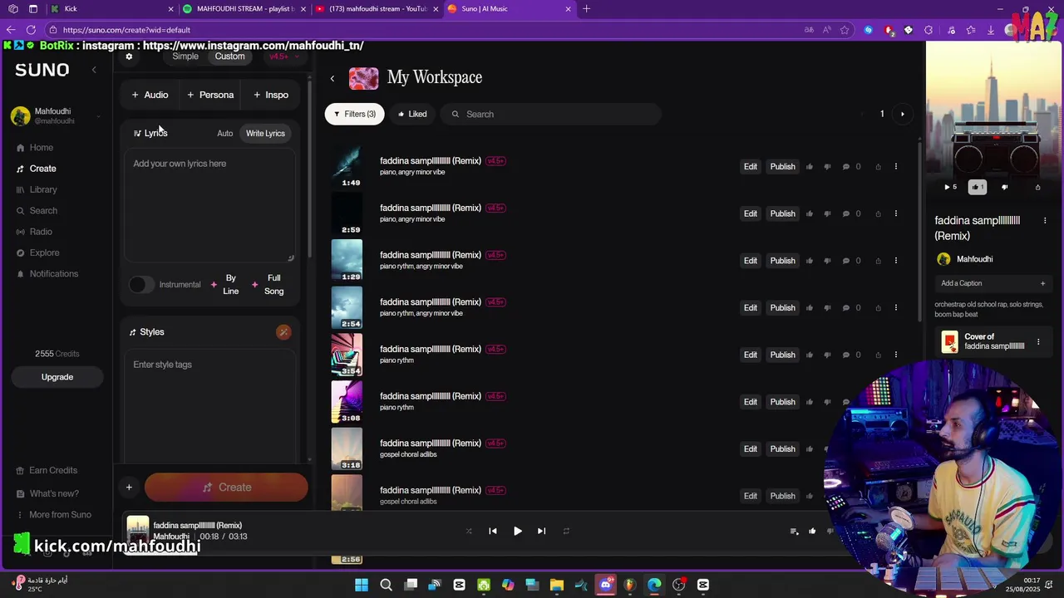Skip to the previous track
This screenshot has width=1064, height=598.
pyautogui.click(x=493, y=532)
